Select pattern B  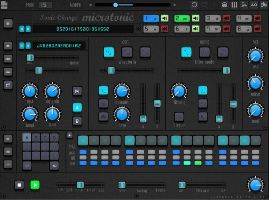pyautogui.click(x=36, y=138)
